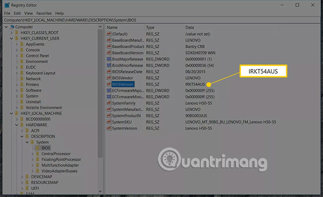Click the BaseBoardProduct string value icon
323x197 pixels.
point(109,46)
